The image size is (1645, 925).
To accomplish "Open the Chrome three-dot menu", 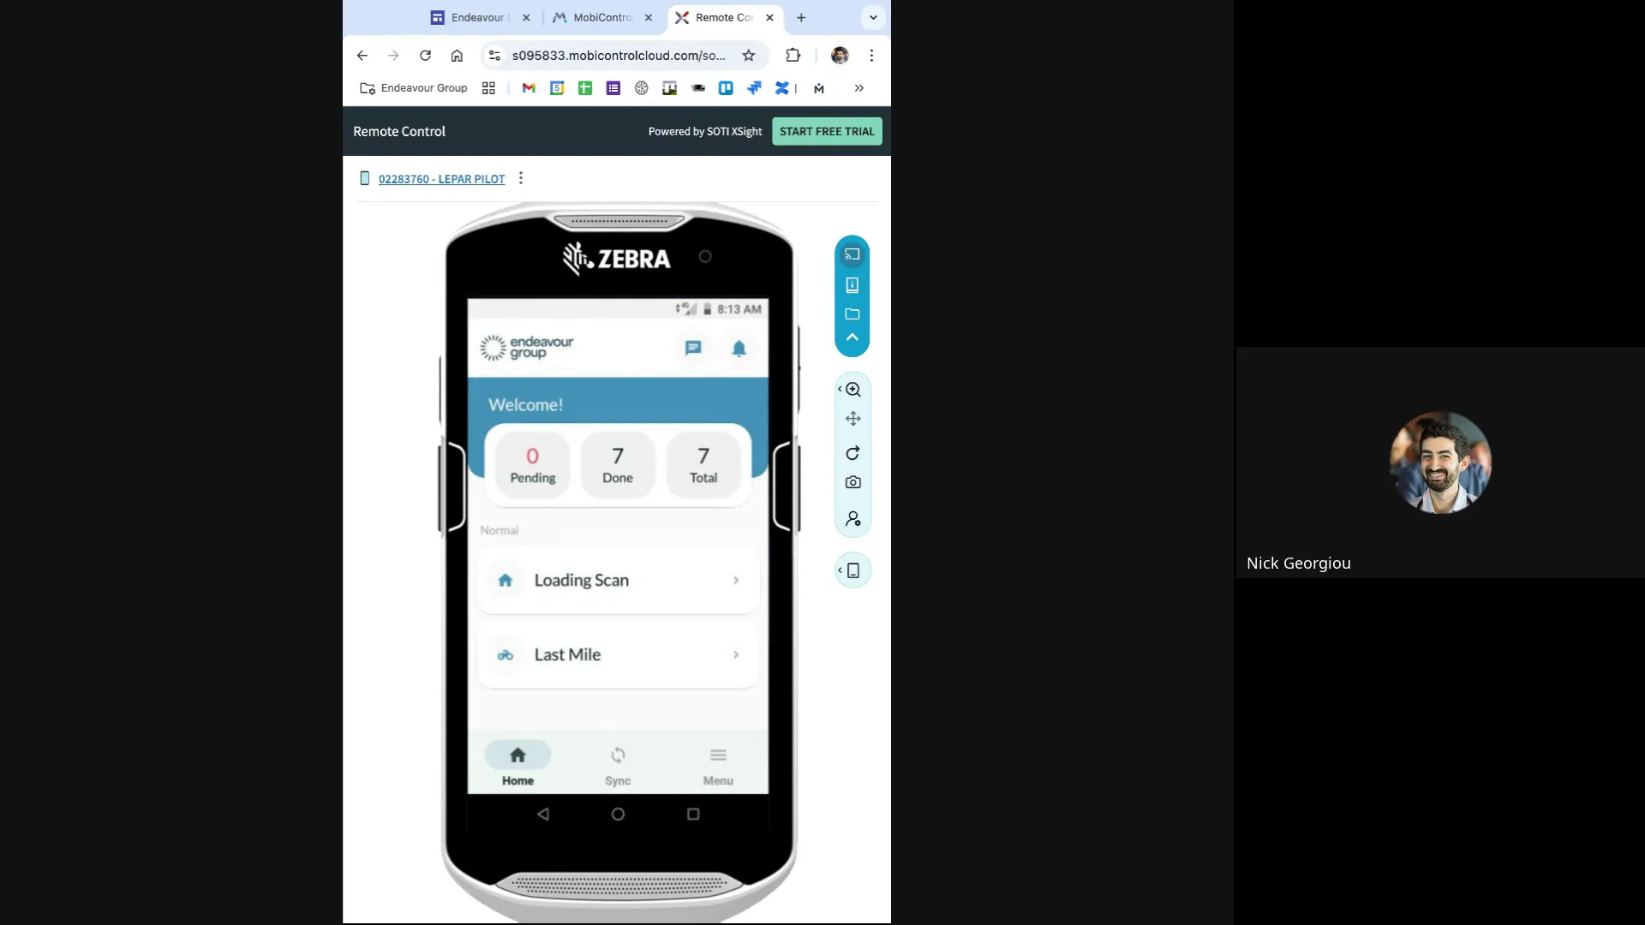I will point(871,56).
